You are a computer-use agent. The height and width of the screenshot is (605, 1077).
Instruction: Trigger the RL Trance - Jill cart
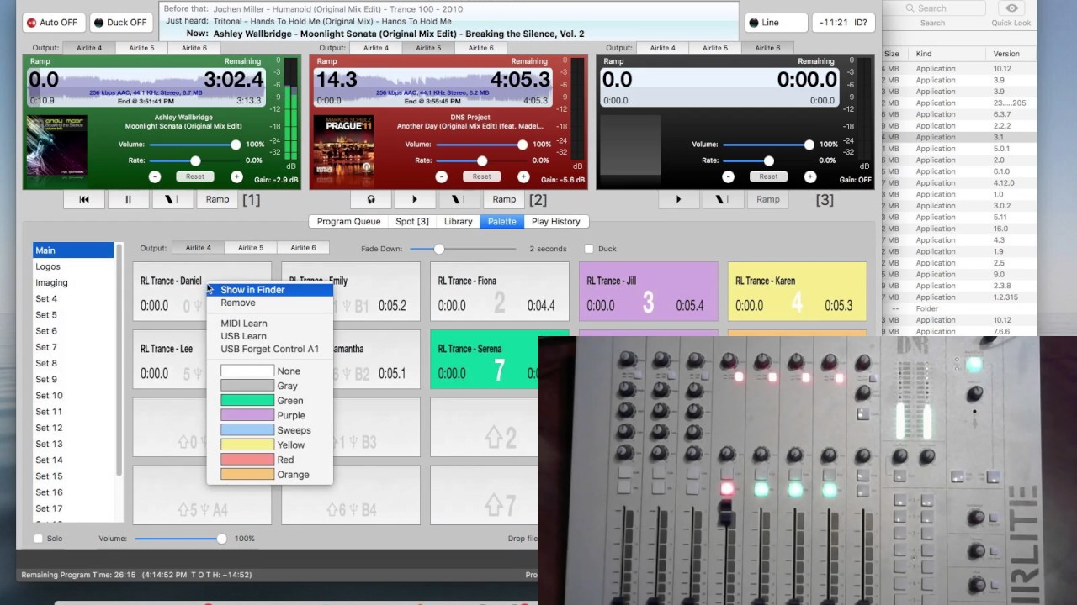648,292
